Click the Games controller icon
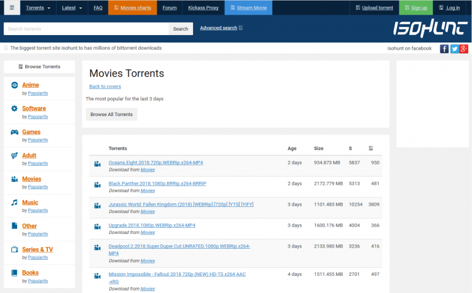Viewport: 472px width, 293px height. click(15, 132)
